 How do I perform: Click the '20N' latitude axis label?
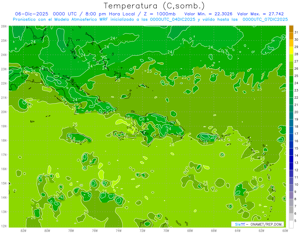tap(4, 112)
